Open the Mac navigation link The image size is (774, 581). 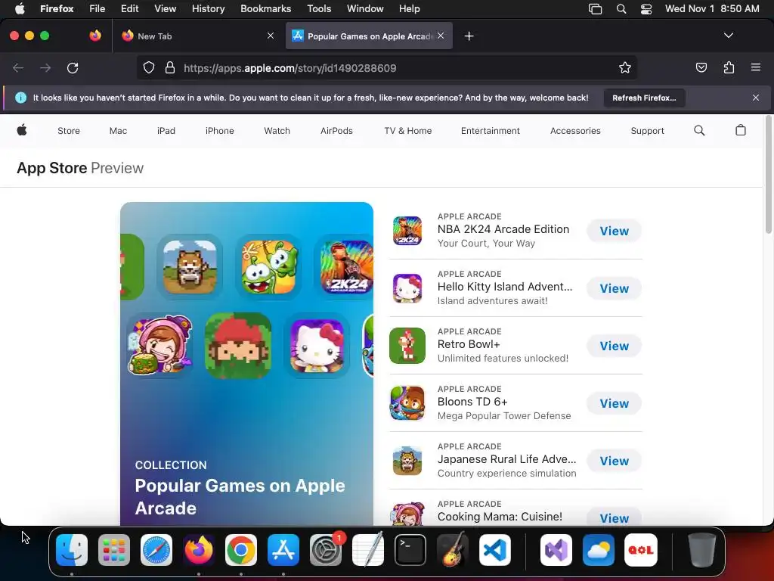pyautogui.click(x=118, y=131)
